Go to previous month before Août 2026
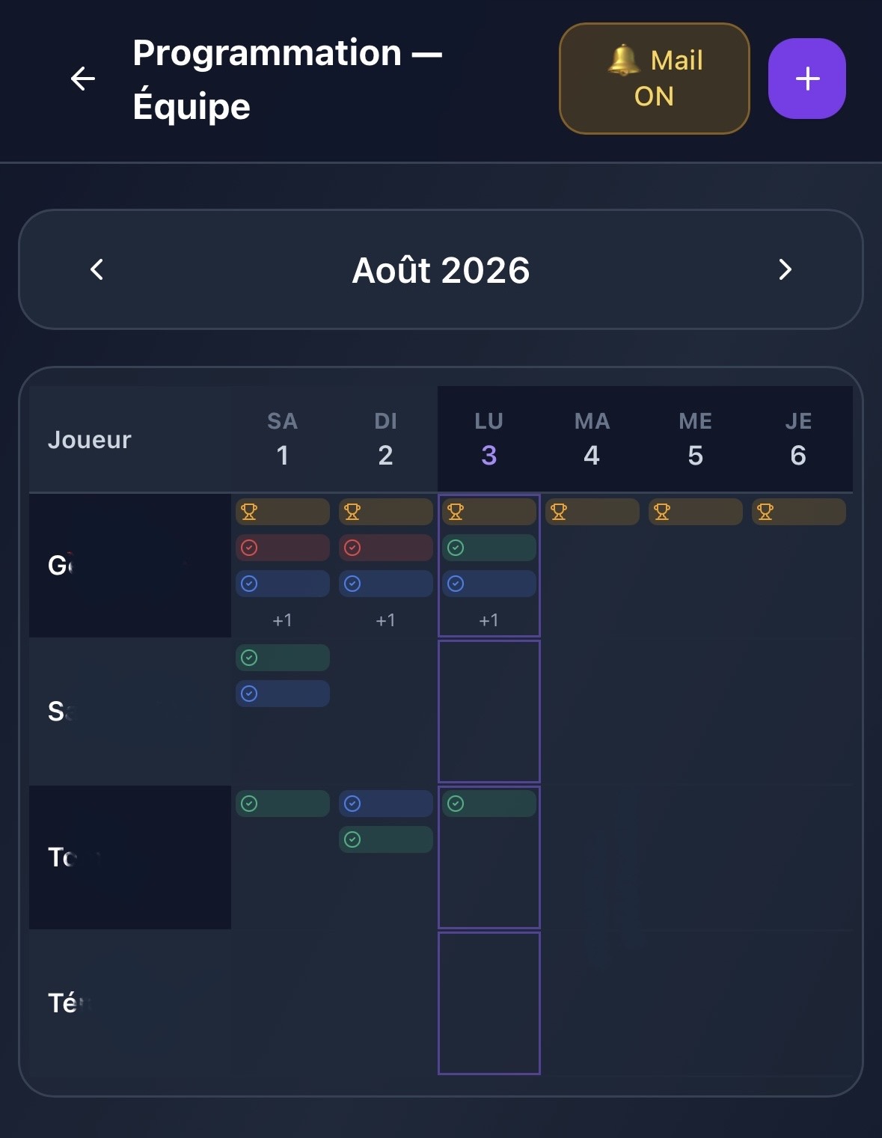Image resolution: width=882 pixels, height=1138 pixels. [x=97, y=269]
